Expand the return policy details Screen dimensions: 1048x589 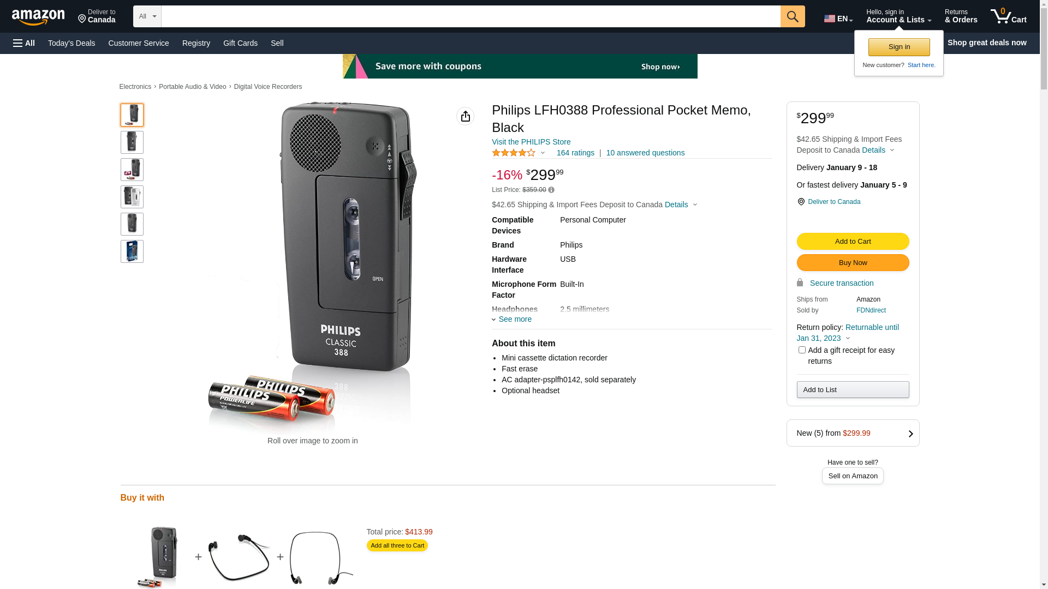[848, 338]
